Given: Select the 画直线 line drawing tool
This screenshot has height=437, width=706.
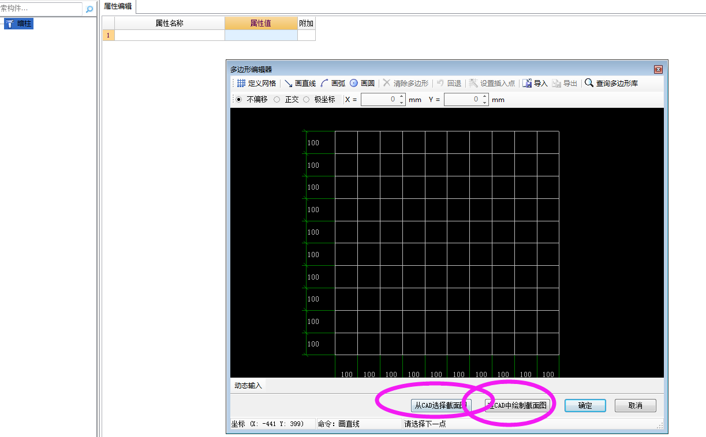Looking at the screenshot, I should point(300,84).
